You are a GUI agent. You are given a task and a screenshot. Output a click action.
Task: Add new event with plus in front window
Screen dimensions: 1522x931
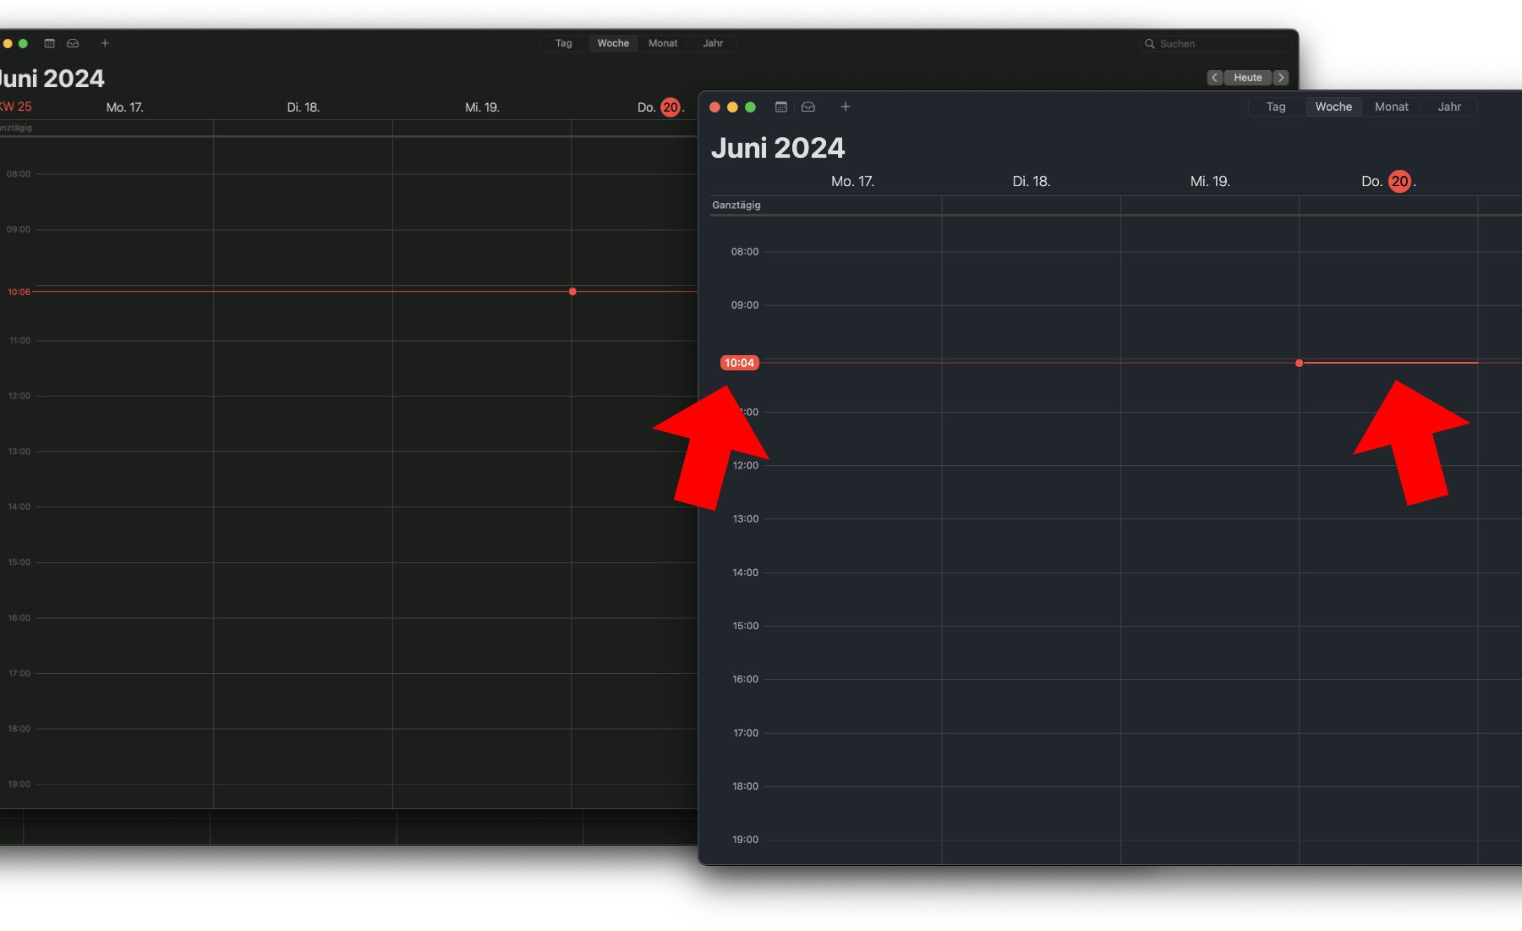[845, 107]
